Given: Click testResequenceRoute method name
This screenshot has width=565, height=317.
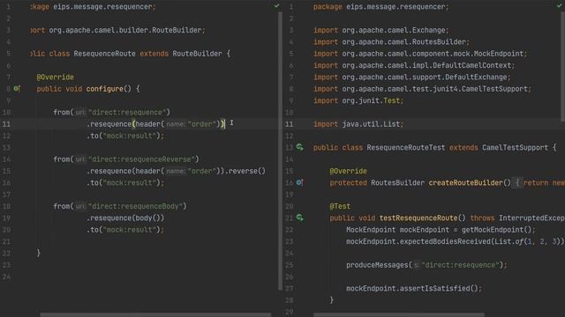Looking at the screenshot, I should point(418,217).
